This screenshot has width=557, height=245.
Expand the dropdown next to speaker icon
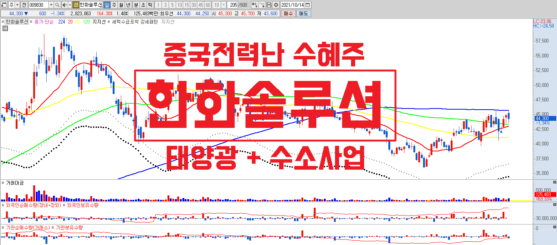pos(70,5)
